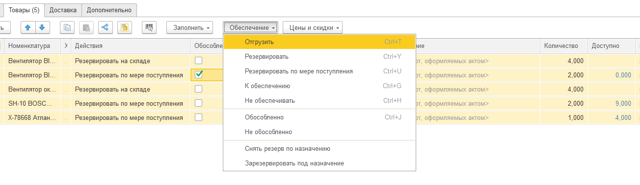This screenshot has height=185, width=640.
Task: Toggle checkbox in SH-10 BOSCH row
Action: coord(198,103)
